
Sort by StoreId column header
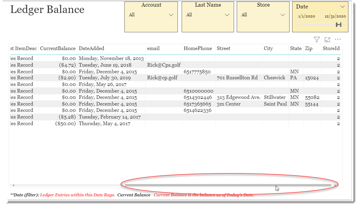[331, 49]
